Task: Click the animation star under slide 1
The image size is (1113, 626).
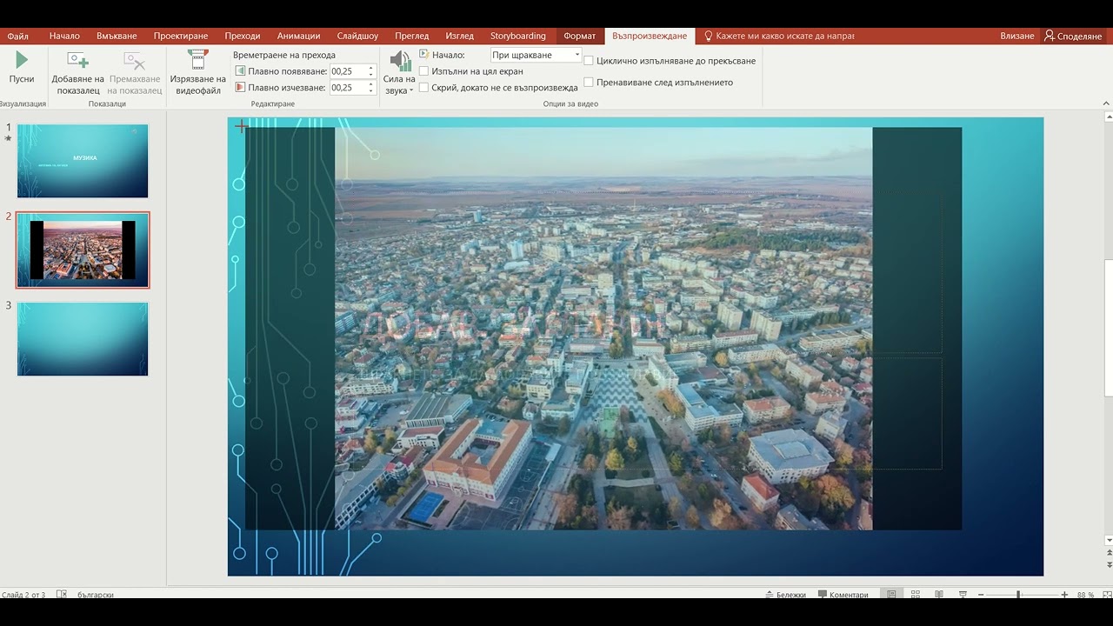Action: [9, 138]
